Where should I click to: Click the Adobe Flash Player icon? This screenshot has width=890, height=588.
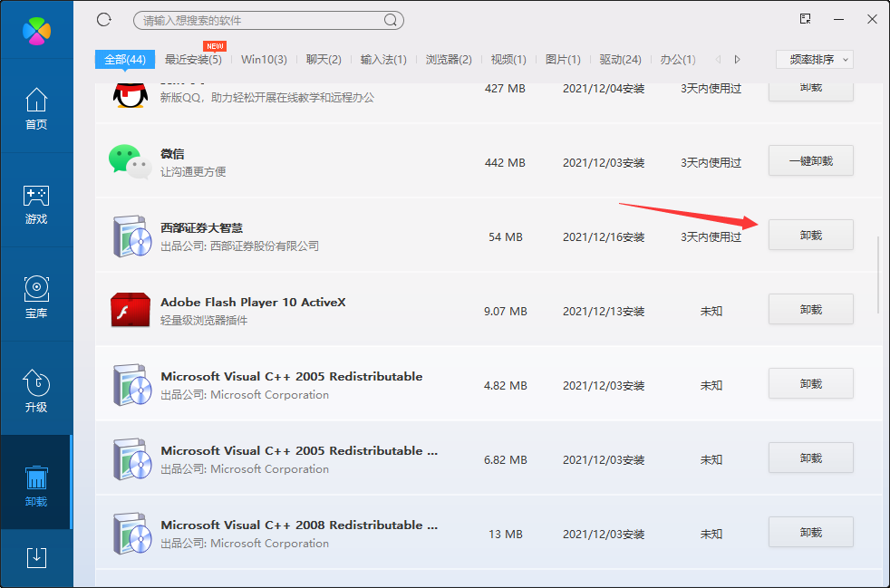[x=129, y=310]
